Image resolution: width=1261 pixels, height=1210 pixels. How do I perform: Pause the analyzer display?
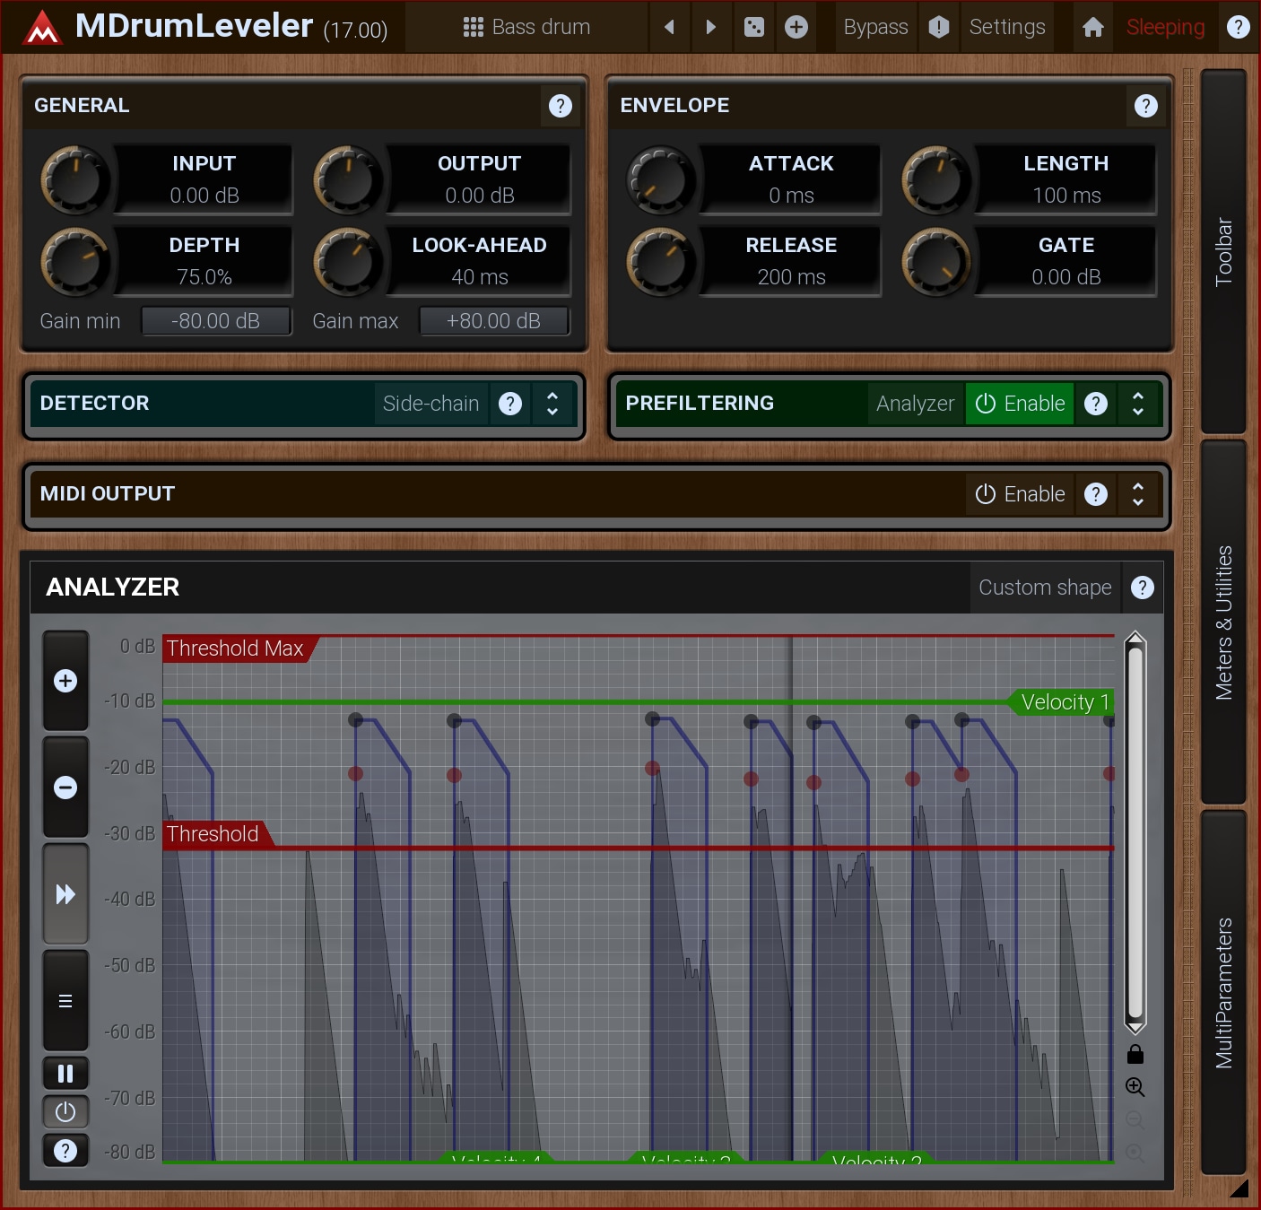pyautogui.click(x=65, y=1074)
